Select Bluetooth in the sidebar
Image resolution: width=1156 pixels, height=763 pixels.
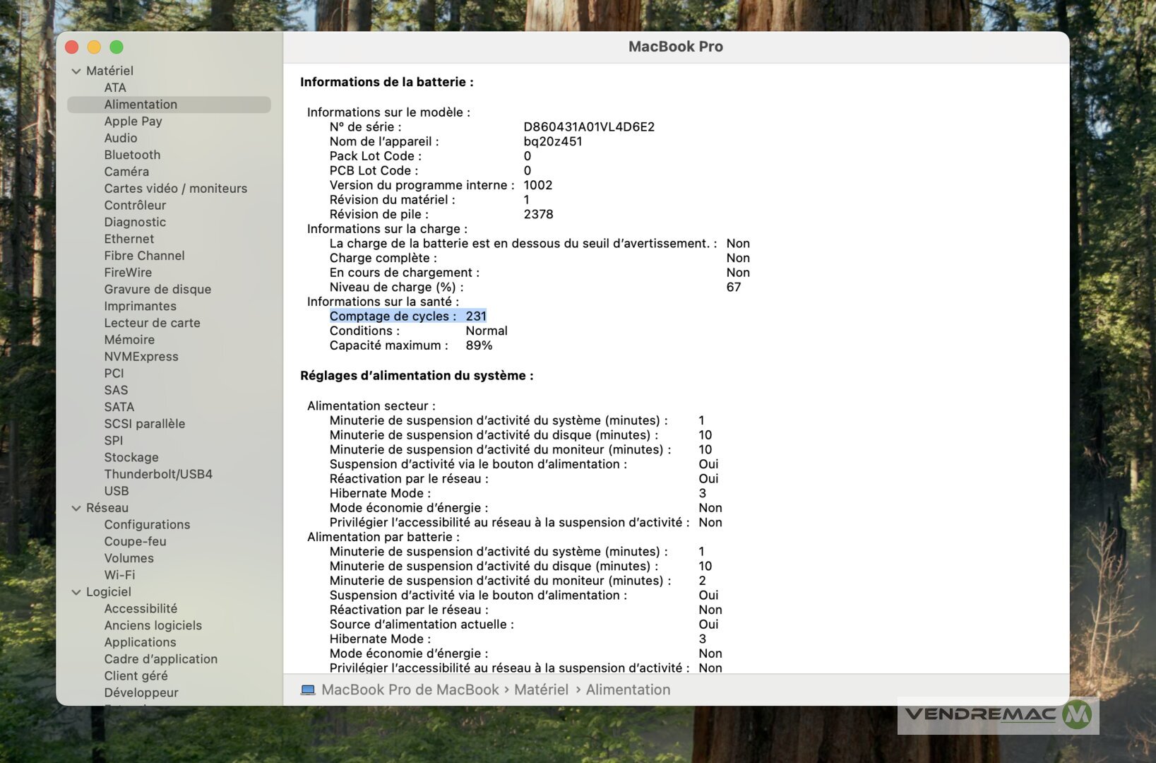[x=132, y=155]
